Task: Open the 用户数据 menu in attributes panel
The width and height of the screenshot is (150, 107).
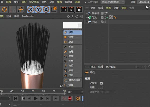Action: [111, 67]
